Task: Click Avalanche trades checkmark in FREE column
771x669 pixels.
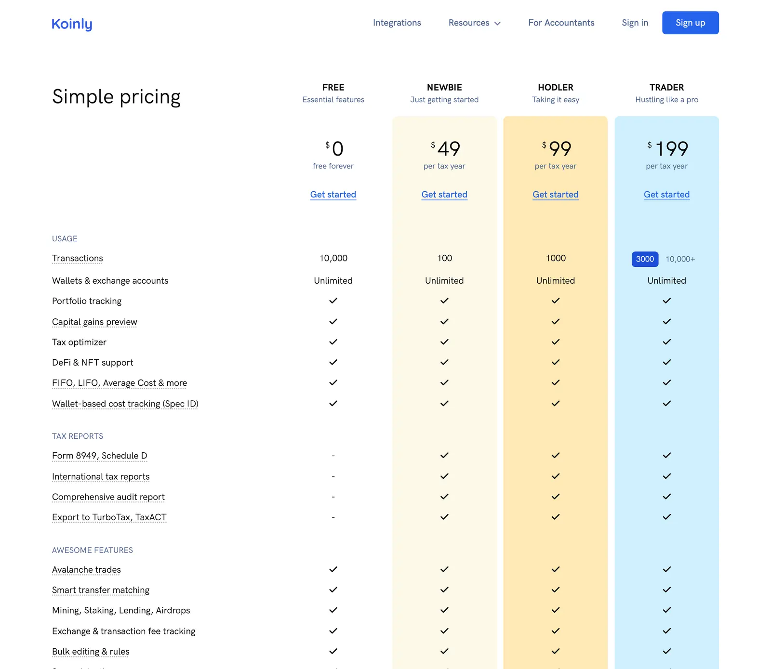Action: pos(333,569)
